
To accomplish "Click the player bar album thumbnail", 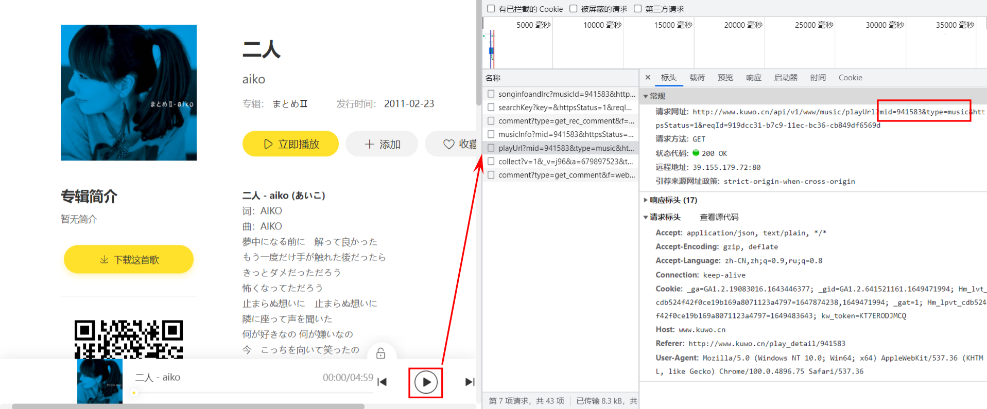I will tap(100, 381).
